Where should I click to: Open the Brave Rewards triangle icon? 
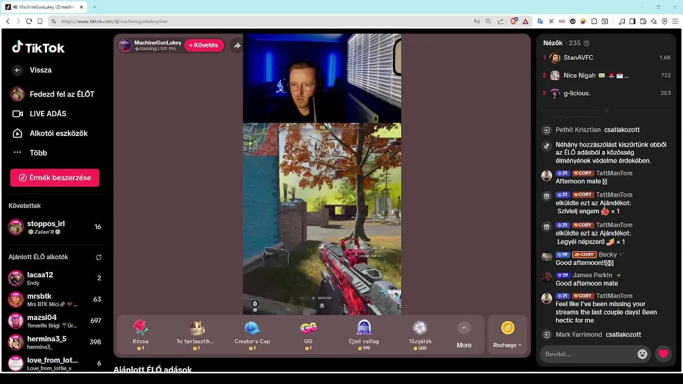click(x=525, y=21)
